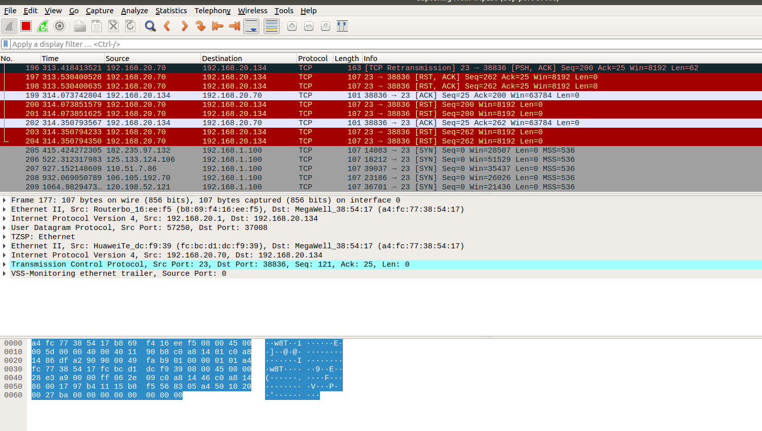The image size is (762, 431).
Task: Toggle auto-scroll during live capture
Action: 251,26
